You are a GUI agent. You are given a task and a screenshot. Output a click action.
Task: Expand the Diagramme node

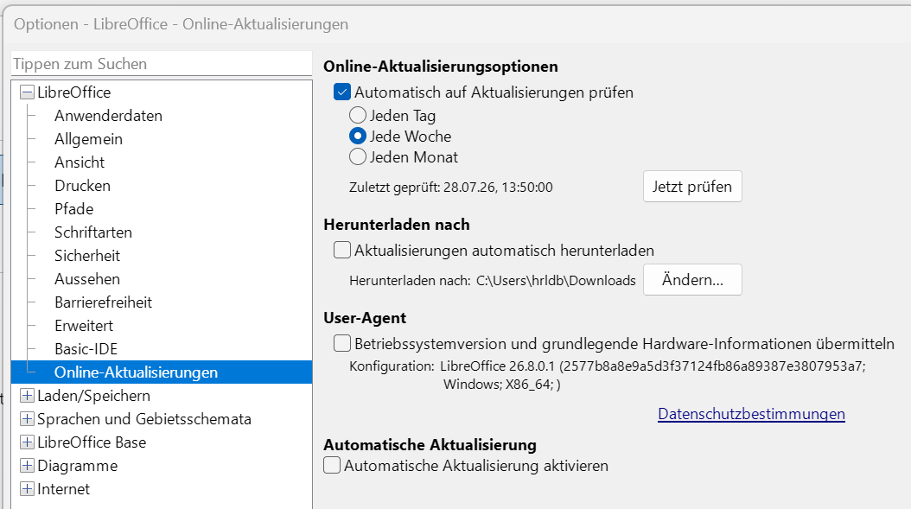coord(27,466)
